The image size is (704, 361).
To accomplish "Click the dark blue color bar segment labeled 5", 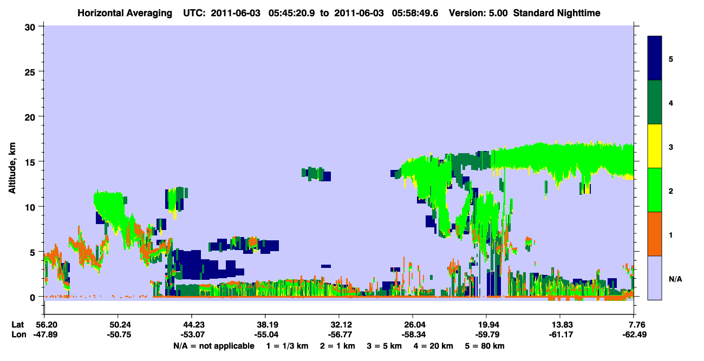I will point(655,58).
